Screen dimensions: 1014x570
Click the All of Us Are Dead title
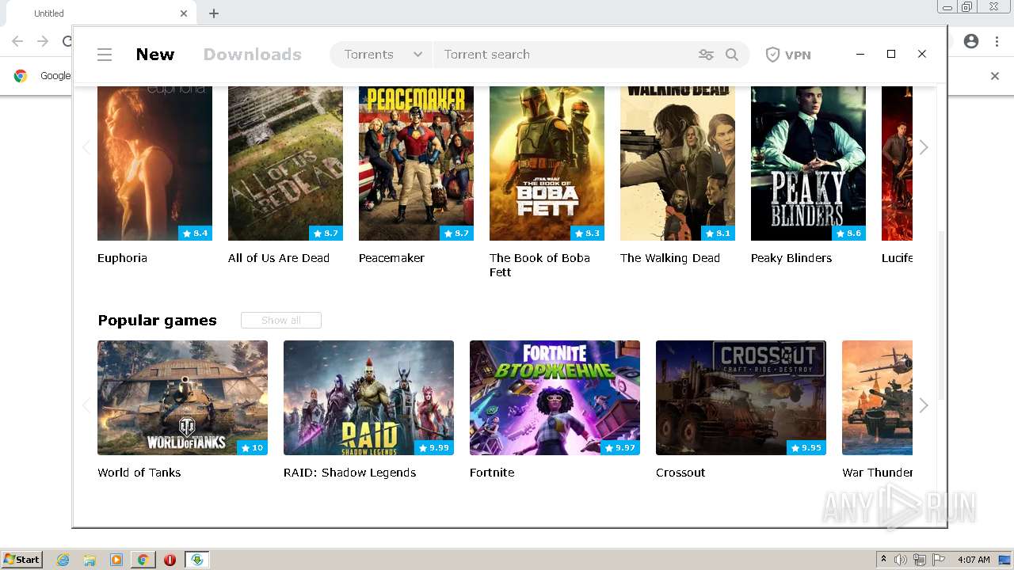pyautogui.click(x=279, y=258)
